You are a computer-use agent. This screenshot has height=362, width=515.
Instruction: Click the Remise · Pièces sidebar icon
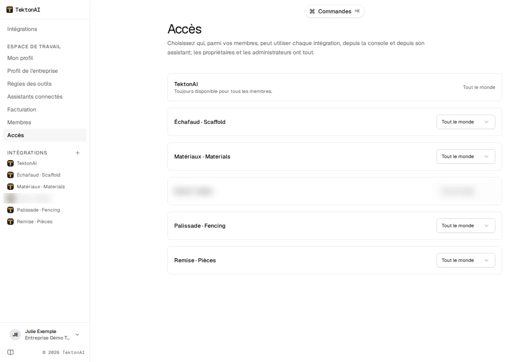(10, 222)
